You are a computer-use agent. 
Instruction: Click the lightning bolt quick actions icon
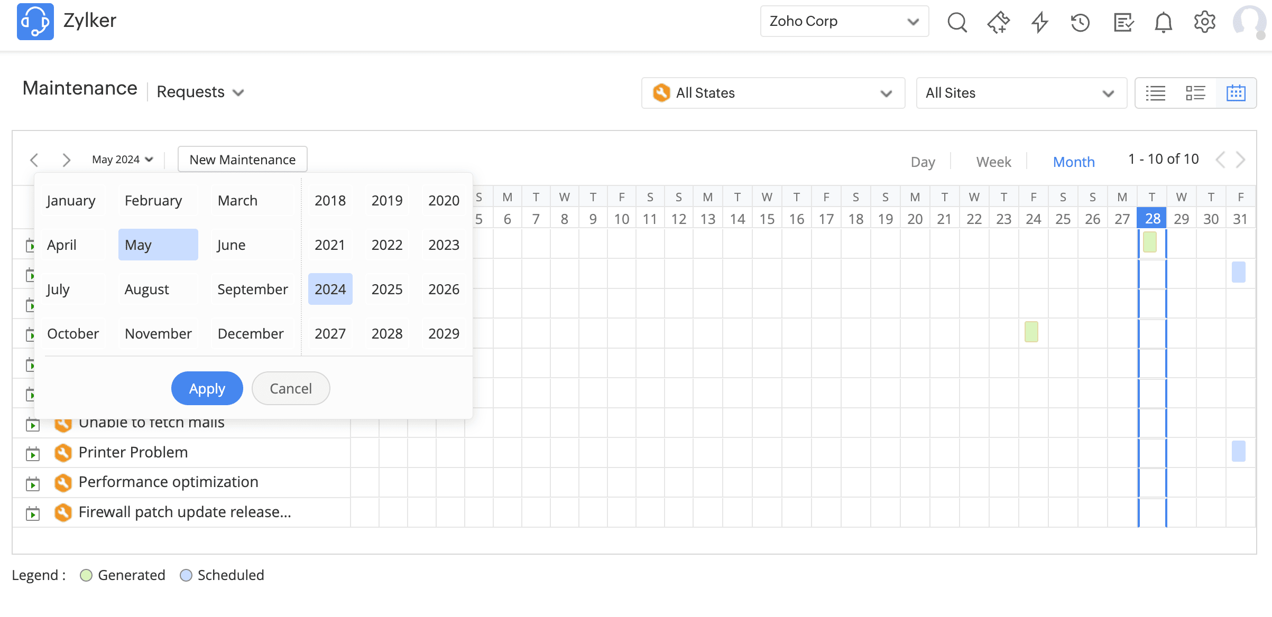click(x=1039, y=22)
